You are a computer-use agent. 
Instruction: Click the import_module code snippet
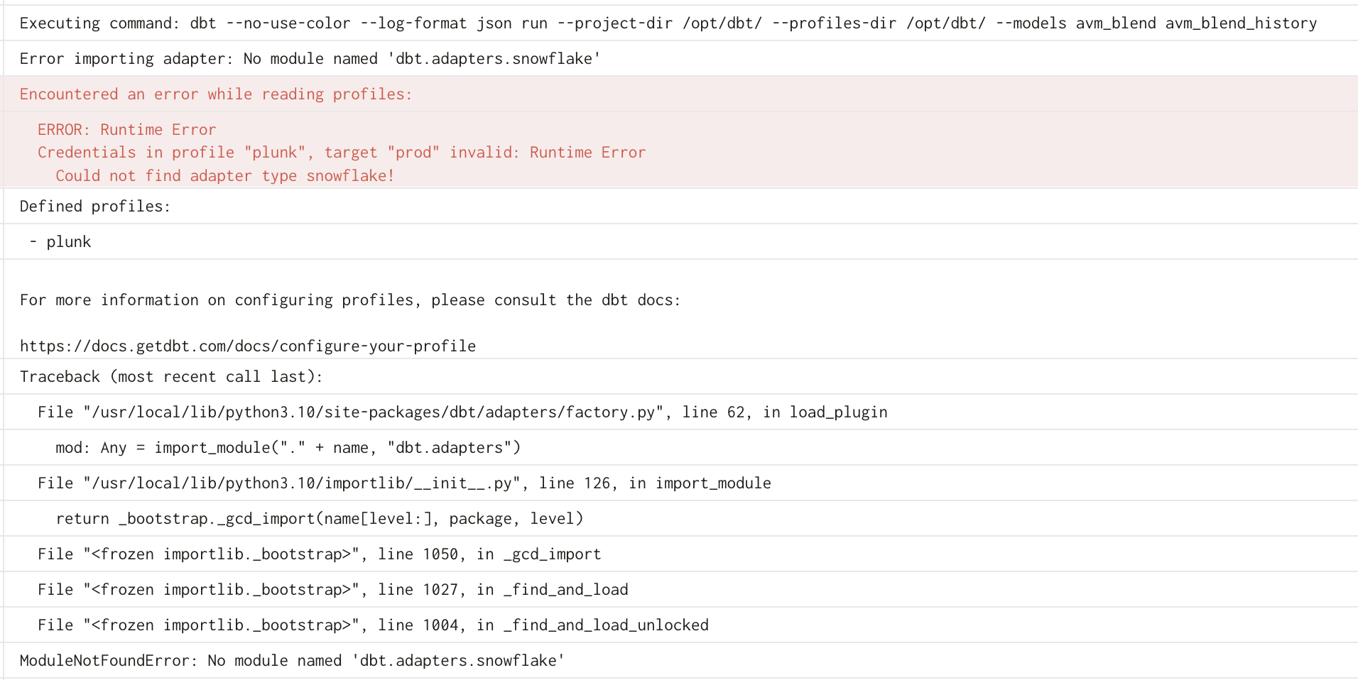click(288, 447)
